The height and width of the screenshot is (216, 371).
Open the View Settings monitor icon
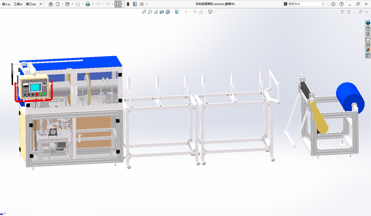[210, 12]
